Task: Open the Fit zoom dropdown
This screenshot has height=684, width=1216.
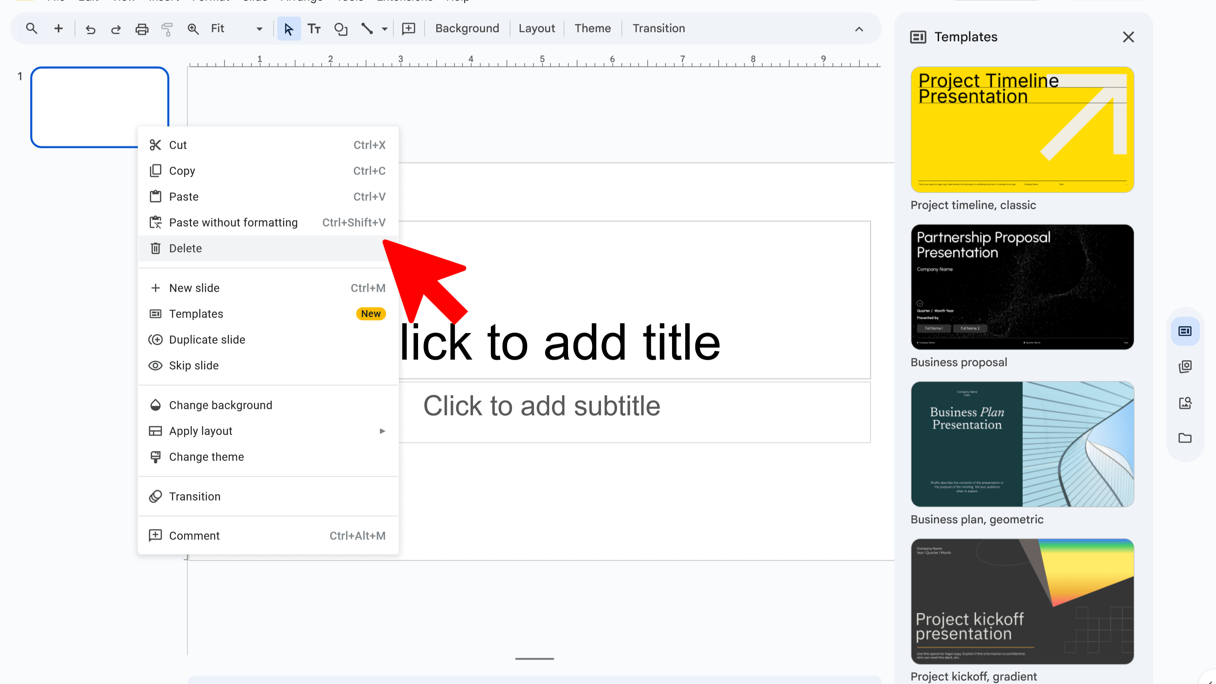Action: [259, 28]
